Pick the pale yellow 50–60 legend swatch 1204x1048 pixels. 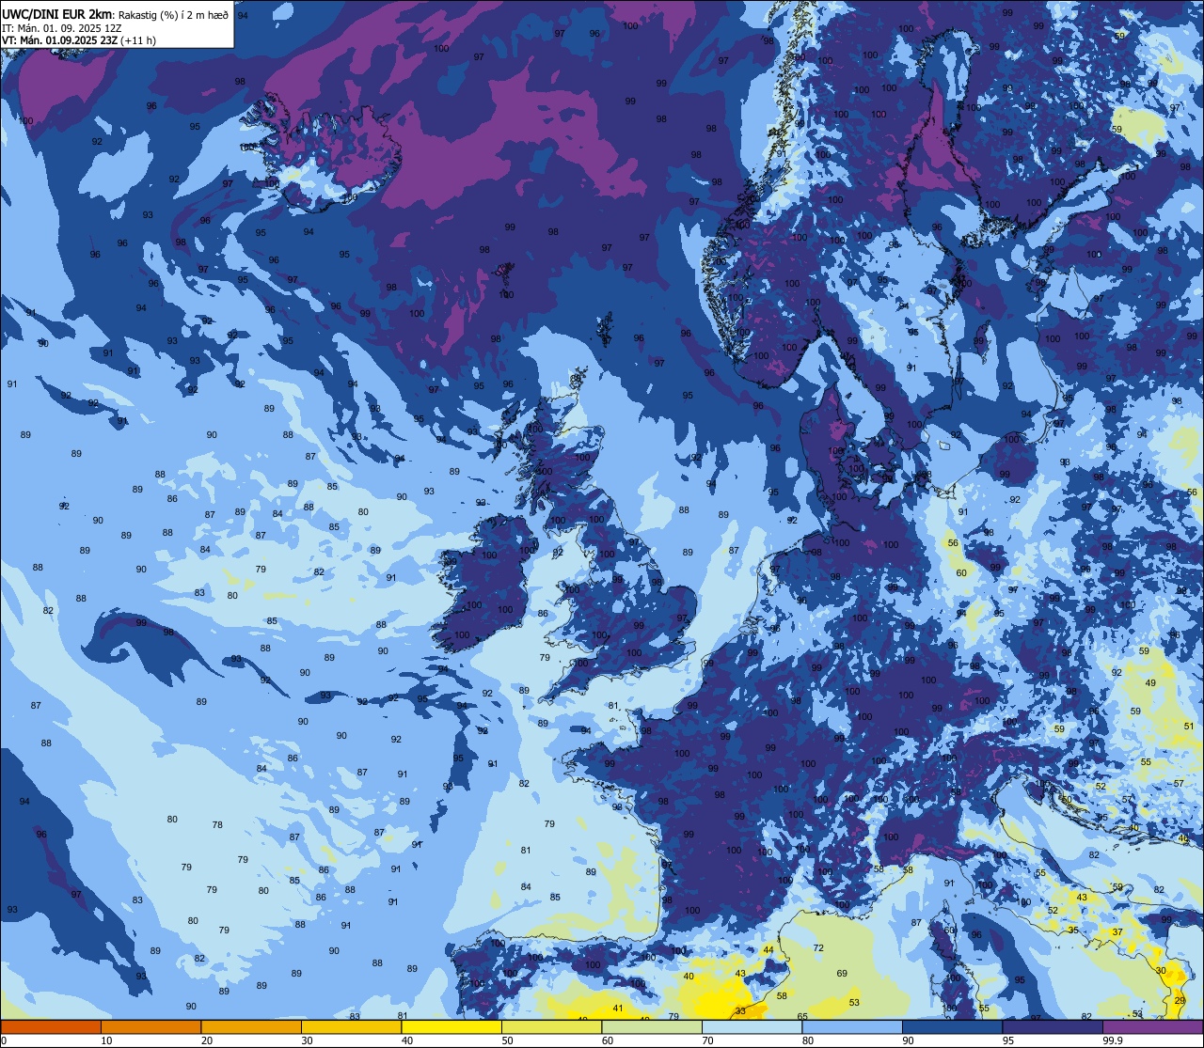coord(551,1027)
